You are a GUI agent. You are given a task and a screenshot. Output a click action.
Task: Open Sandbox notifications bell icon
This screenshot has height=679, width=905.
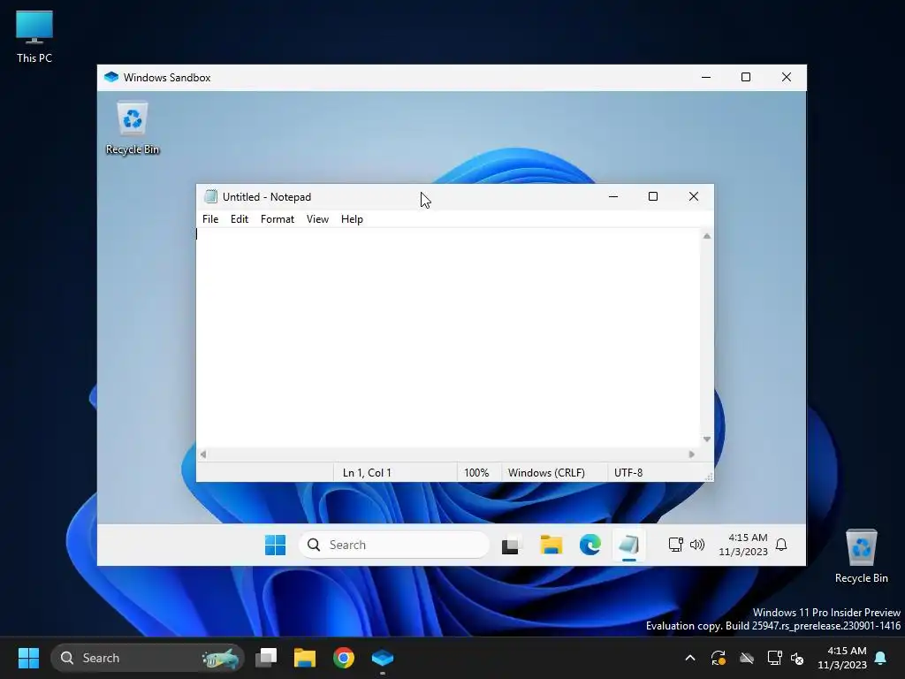pyautogui.click(x=781, y=545)
